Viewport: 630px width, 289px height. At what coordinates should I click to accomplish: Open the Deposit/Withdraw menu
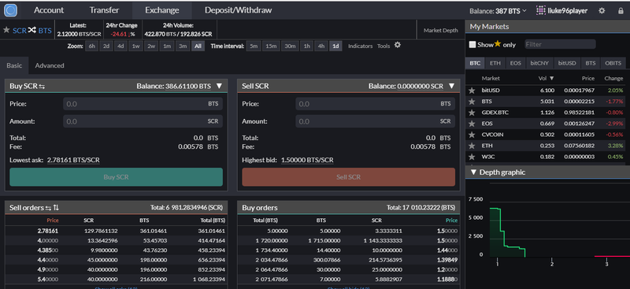[239, 10]
